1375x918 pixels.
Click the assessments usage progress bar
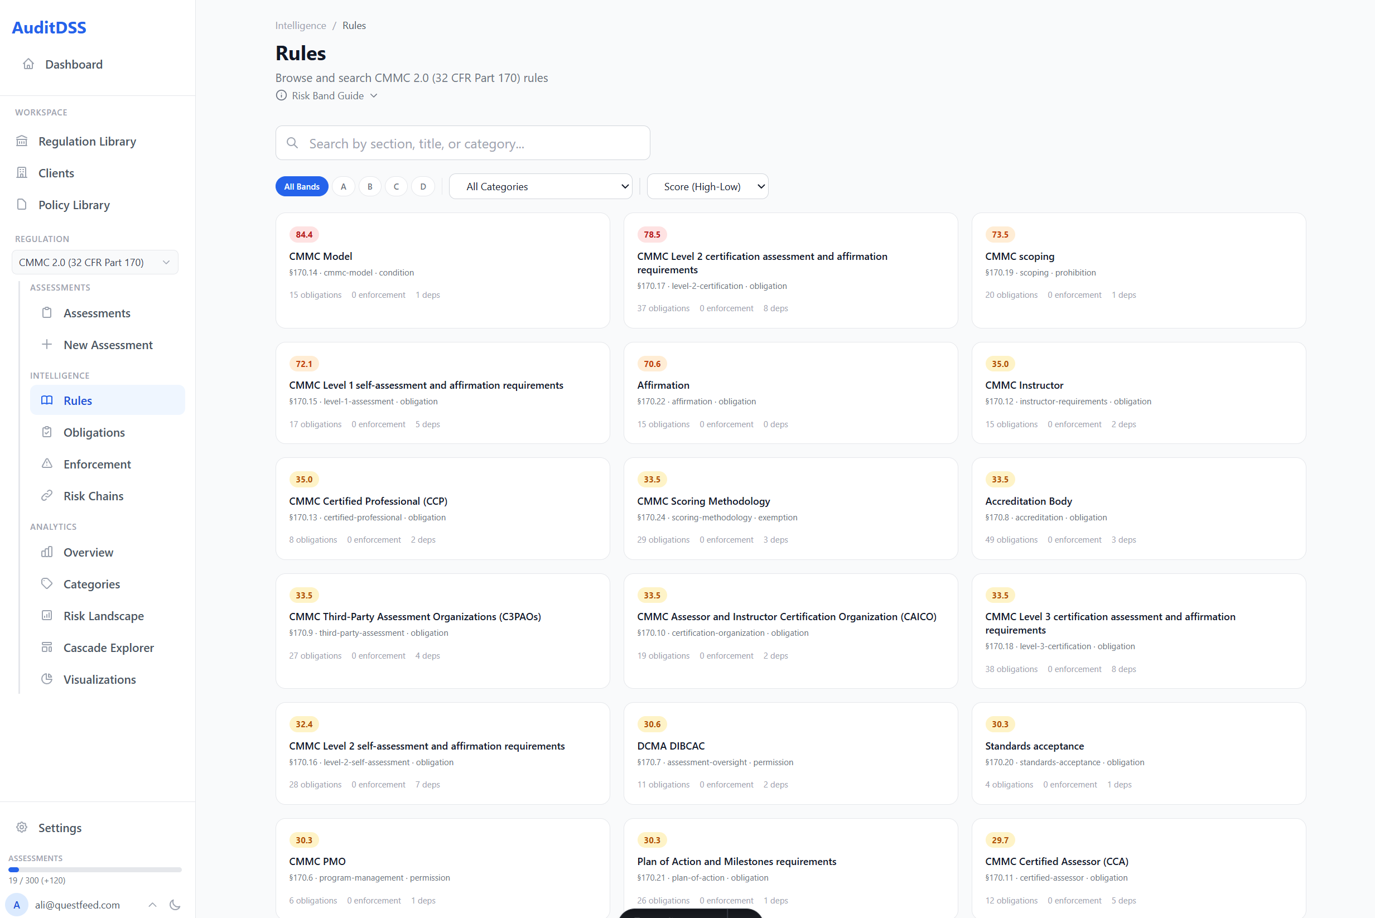[94, 869]
